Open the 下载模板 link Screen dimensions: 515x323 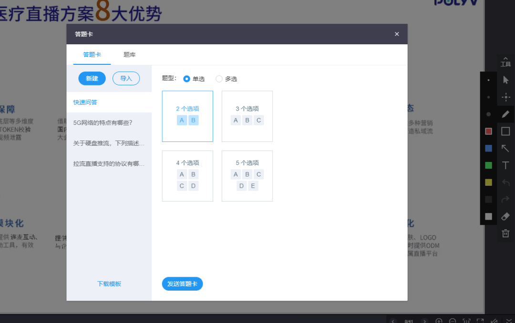click(109, 284)
